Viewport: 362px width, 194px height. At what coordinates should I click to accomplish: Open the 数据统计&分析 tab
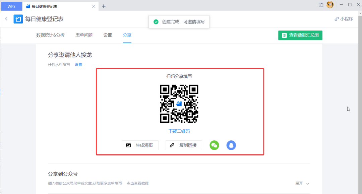point(50,35)
